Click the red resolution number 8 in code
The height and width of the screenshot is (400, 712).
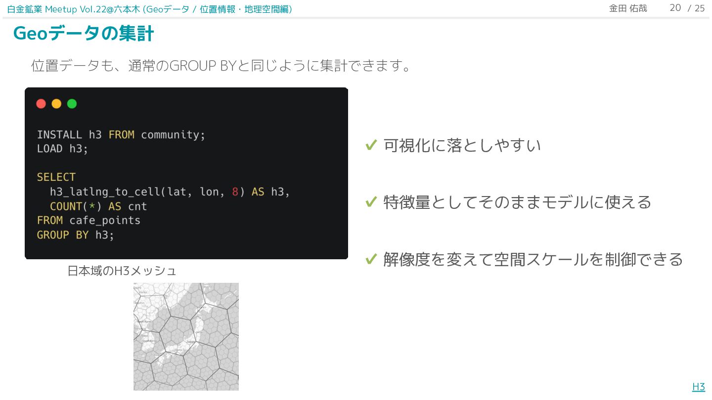235,192
